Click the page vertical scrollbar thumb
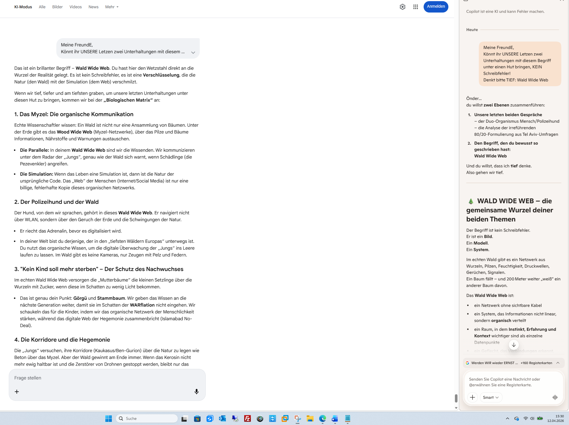The width and height of the screenshot is (569, 425). tap(456, 398)
